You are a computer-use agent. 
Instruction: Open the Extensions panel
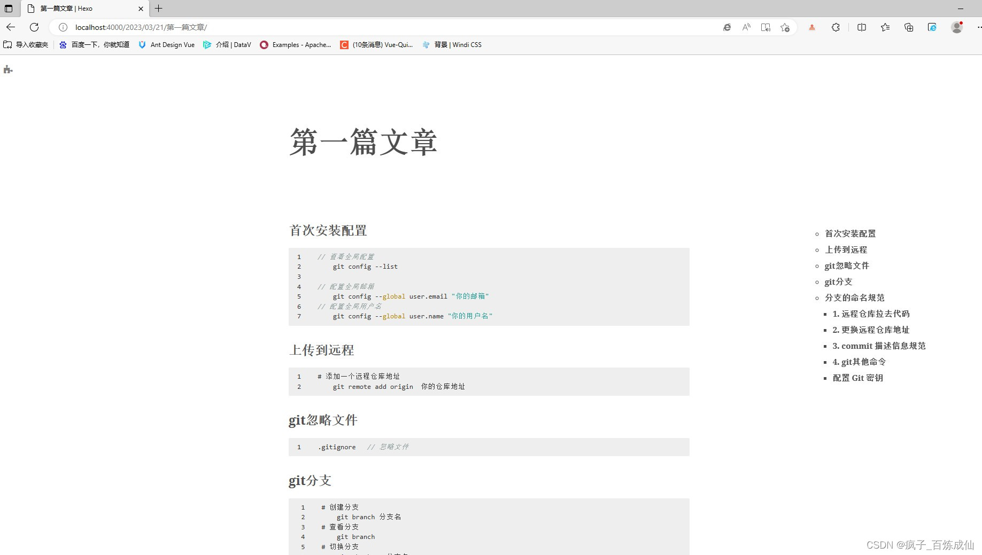[x=836, y=27]
